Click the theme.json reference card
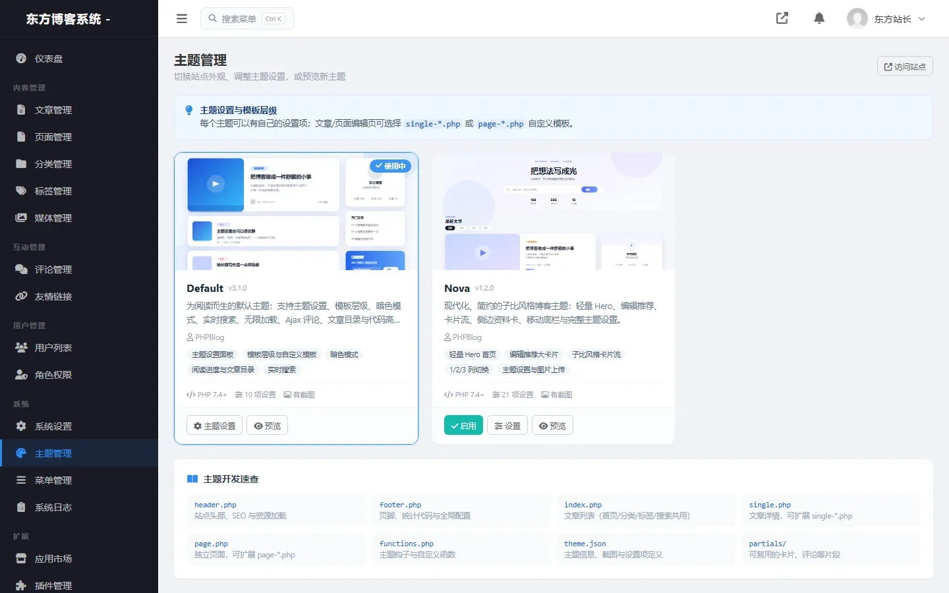 pos(646,549)
